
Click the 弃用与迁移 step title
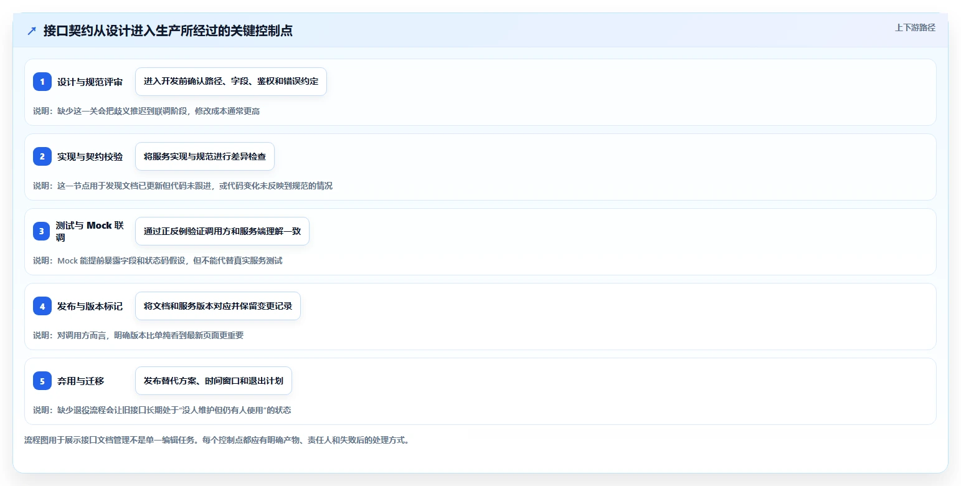[x=81, y=381]
